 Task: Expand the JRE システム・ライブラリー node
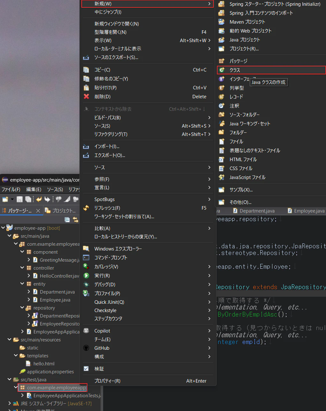coord(10,403)
